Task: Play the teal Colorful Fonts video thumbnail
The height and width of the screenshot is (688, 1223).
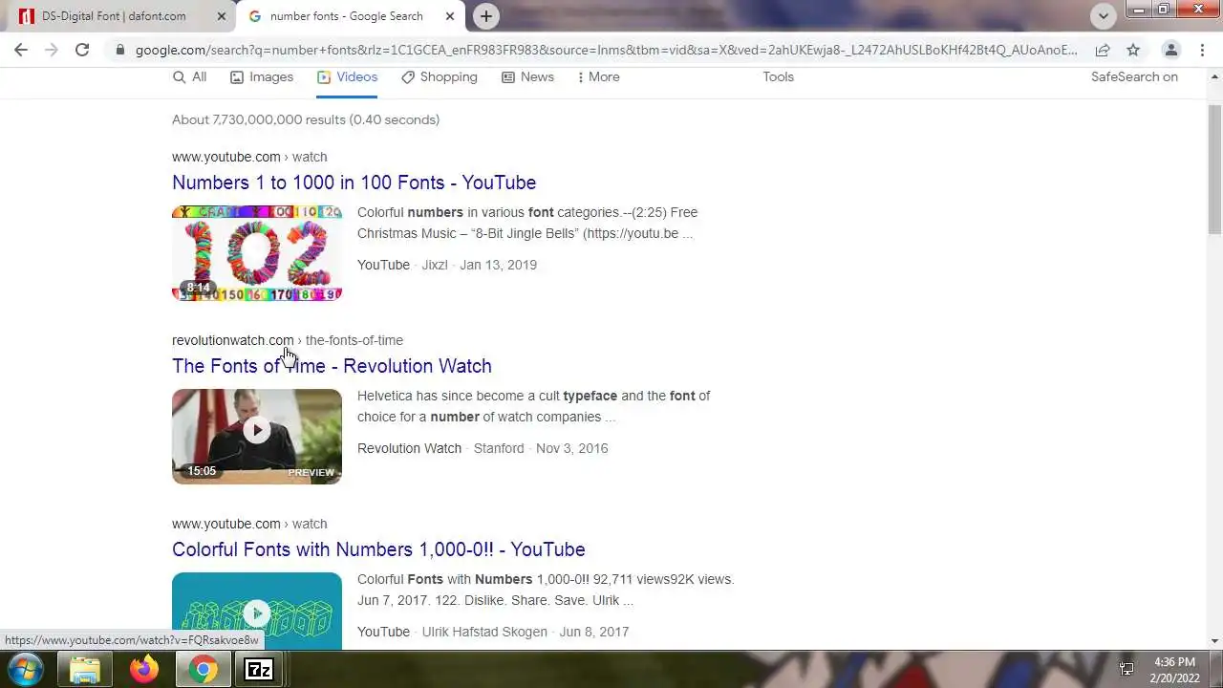Action: coord(257,612)
